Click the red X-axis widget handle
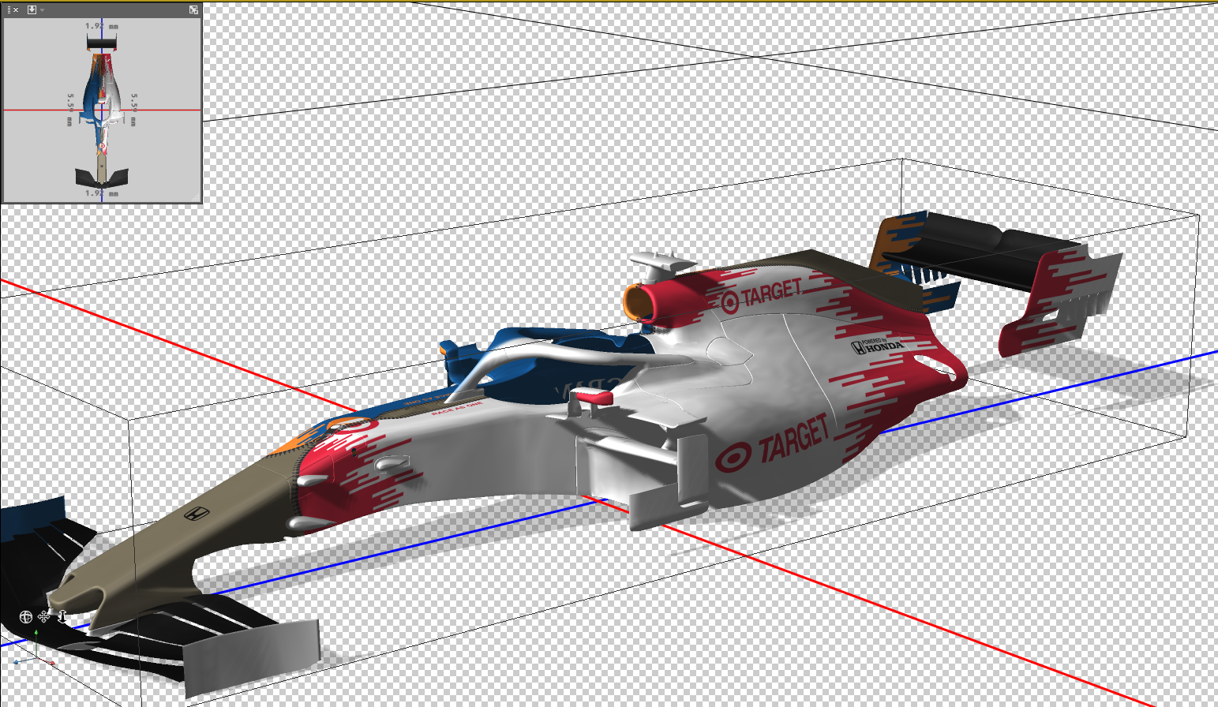The height and width of the screenshot is (707, 1218). point(53,663)
